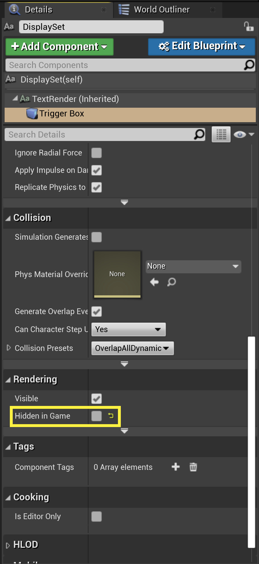This screenshot has width=259, height=564.
Task: Open the property matrix grid icon
Action: [221, 134]
